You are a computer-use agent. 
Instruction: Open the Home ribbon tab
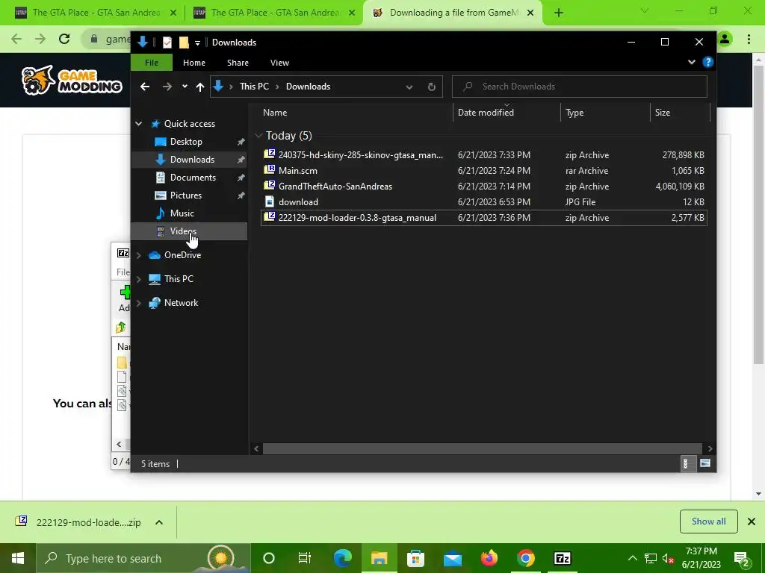pos(193,63)
